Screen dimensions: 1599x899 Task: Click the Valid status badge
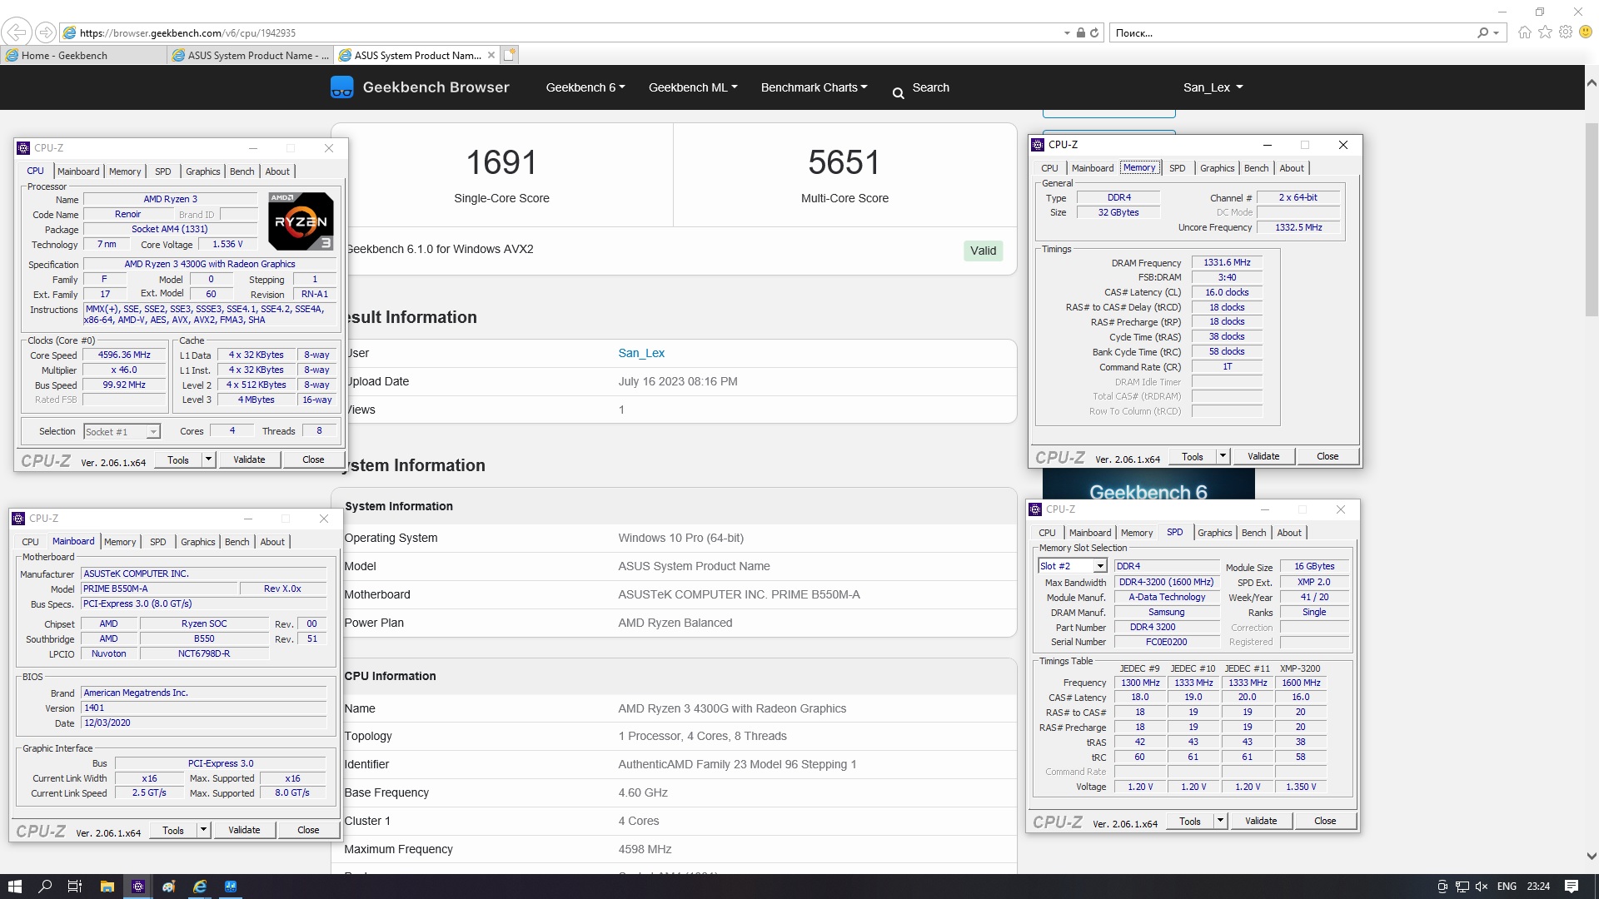(983, 251)
